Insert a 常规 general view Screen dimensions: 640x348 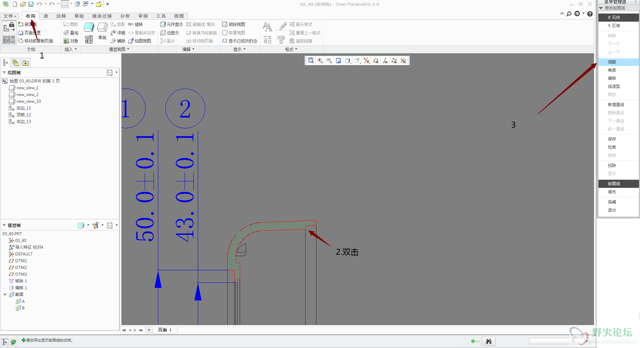pyautogui.click(x=102, y=31)
